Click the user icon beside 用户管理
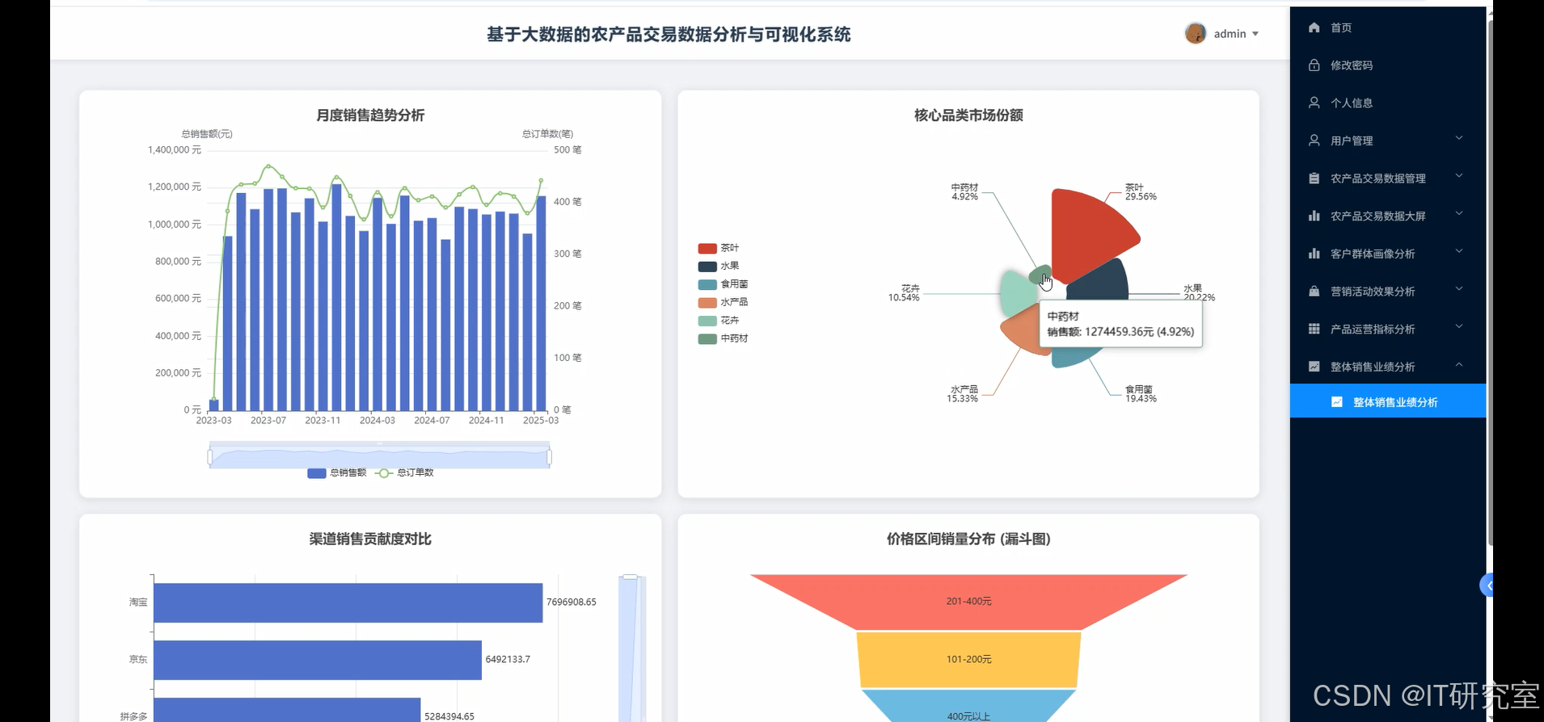The width and height of the screenshot is (1544, 722). click(x=1314, y=141)
